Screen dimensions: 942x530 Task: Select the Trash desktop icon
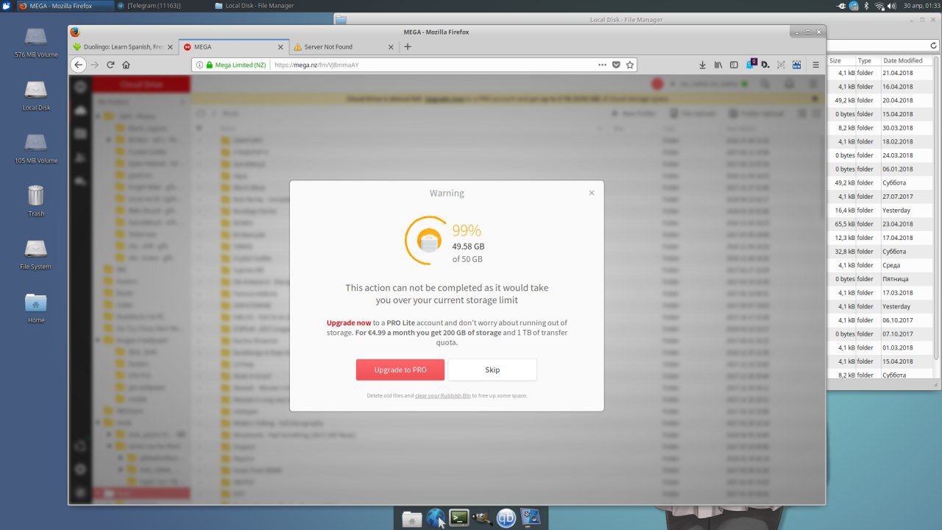pos(35,200)
